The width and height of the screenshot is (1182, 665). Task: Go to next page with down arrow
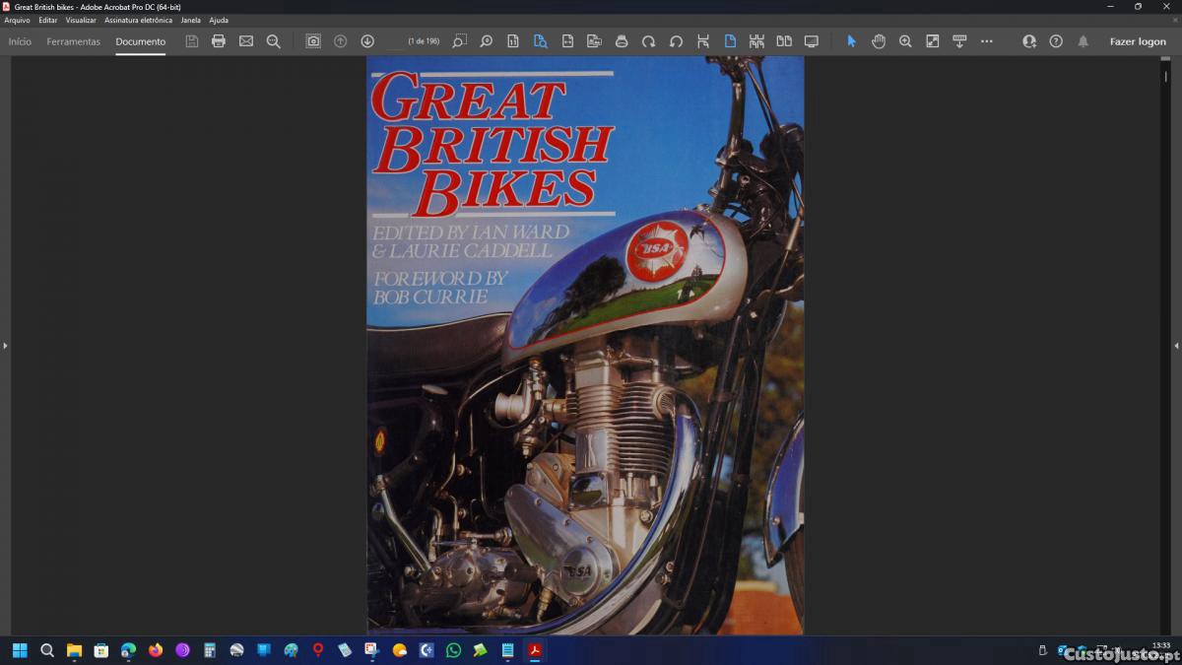coord(367,41)
